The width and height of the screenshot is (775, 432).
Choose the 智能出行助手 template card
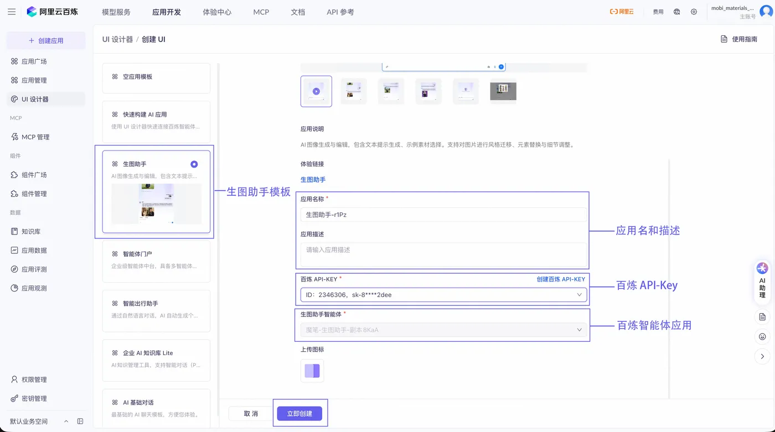coord(156,311)
